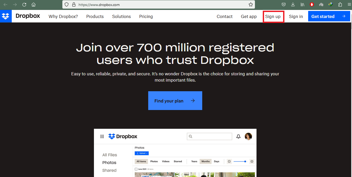Click the blue Get started button

click(329, 16)
